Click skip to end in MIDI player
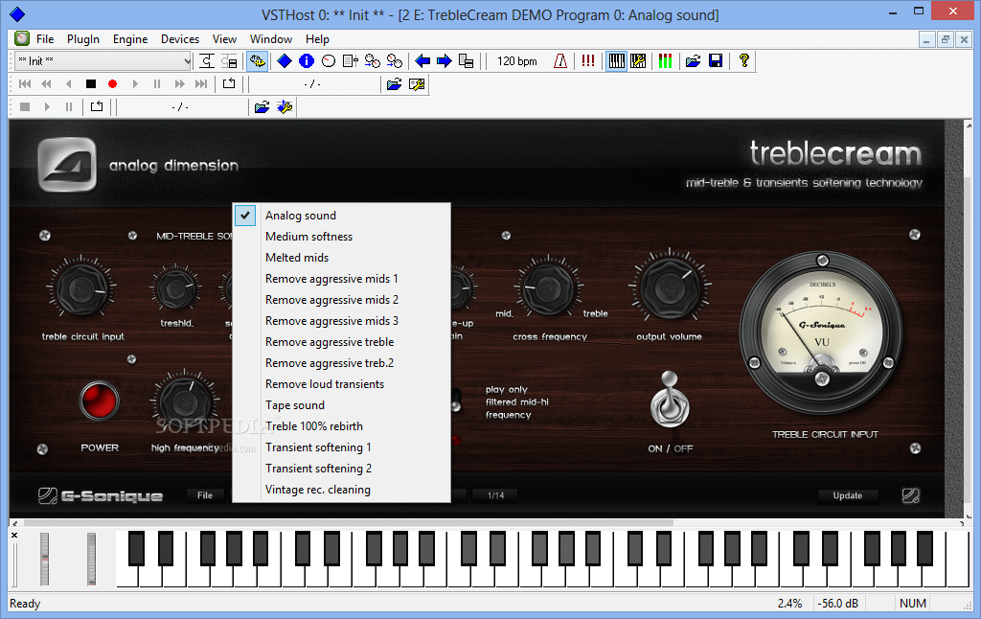This screenshot has height=619, width=981. [x=201, y=84]
